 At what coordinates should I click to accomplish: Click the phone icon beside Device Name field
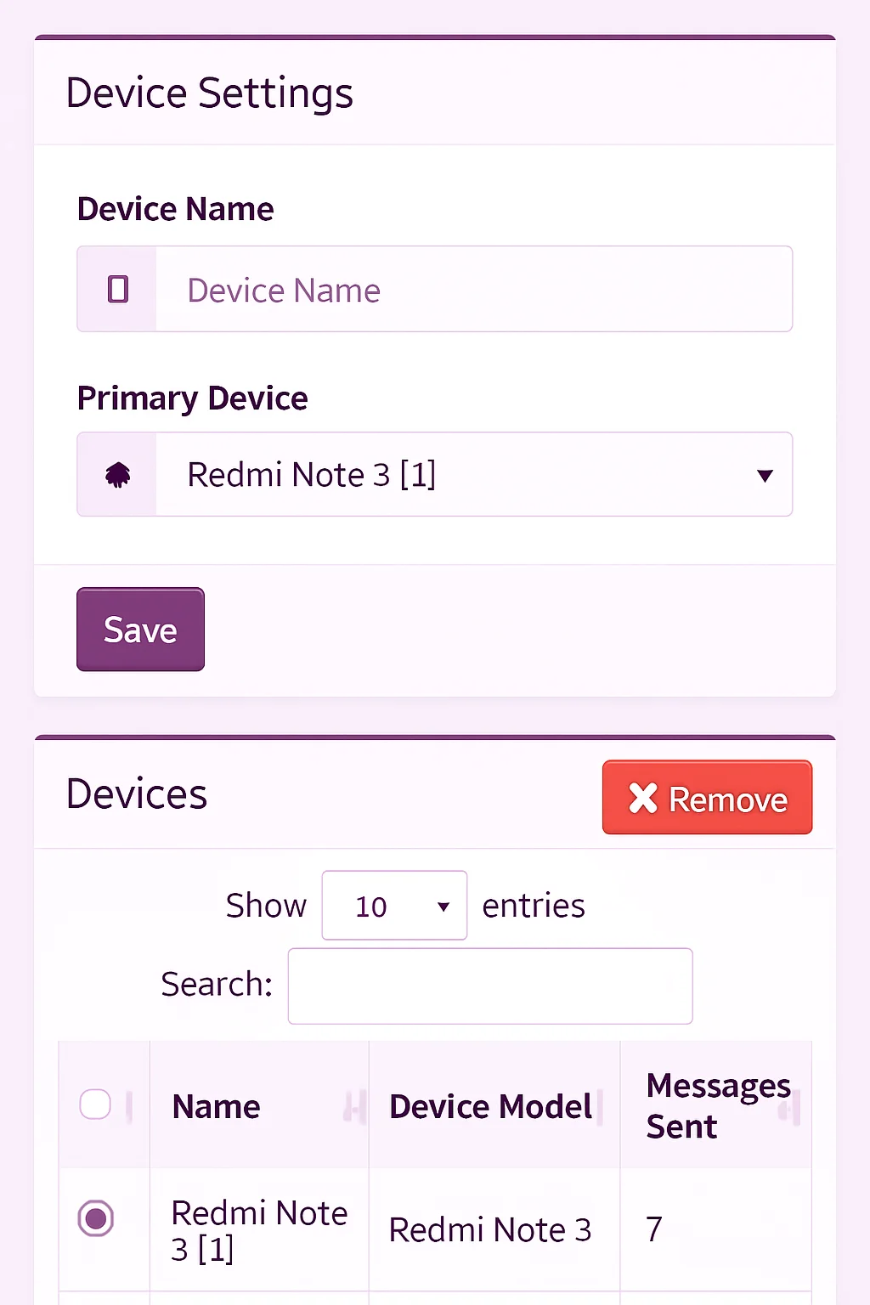[118, 290]
